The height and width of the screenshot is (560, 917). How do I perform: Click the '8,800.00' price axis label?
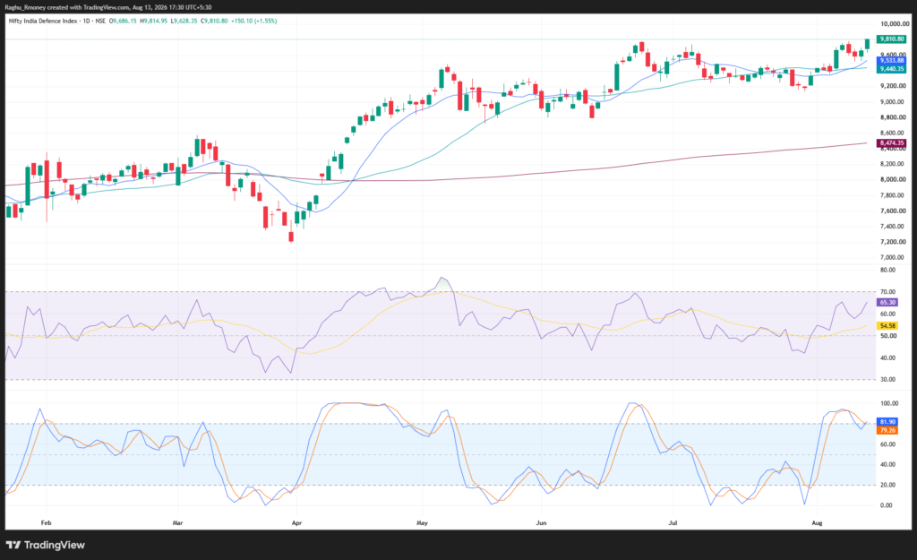tap(893, 117)
